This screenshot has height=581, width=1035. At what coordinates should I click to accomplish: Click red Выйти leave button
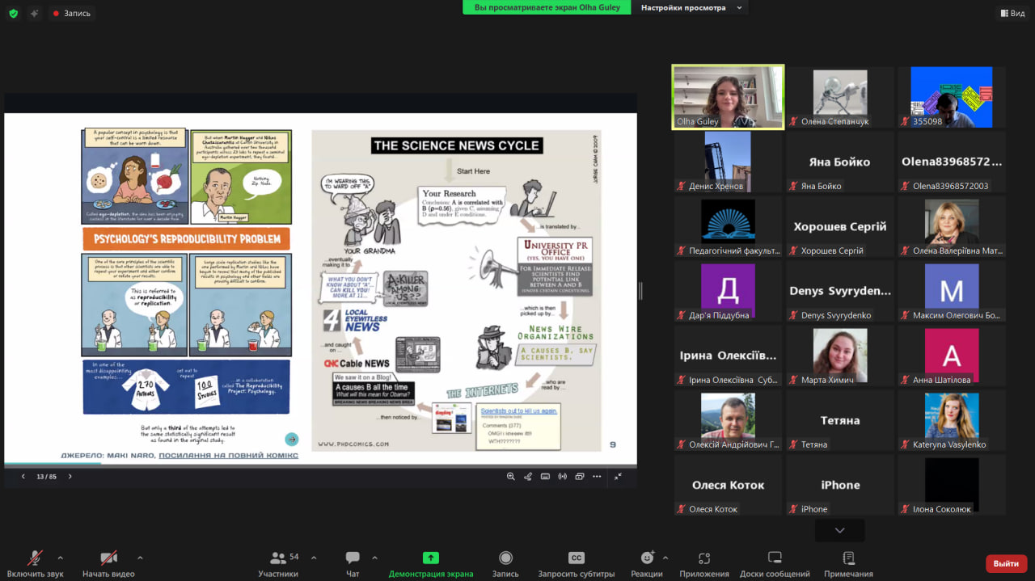point(1006,563)
